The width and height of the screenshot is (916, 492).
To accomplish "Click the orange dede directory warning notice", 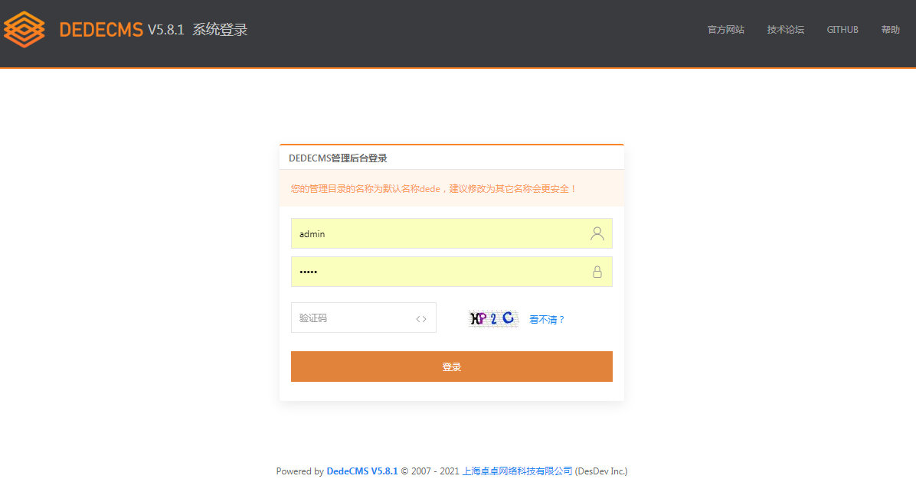I will point(433,188).
